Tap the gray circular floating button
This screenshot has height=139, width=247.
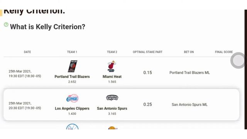click(238, 60)
